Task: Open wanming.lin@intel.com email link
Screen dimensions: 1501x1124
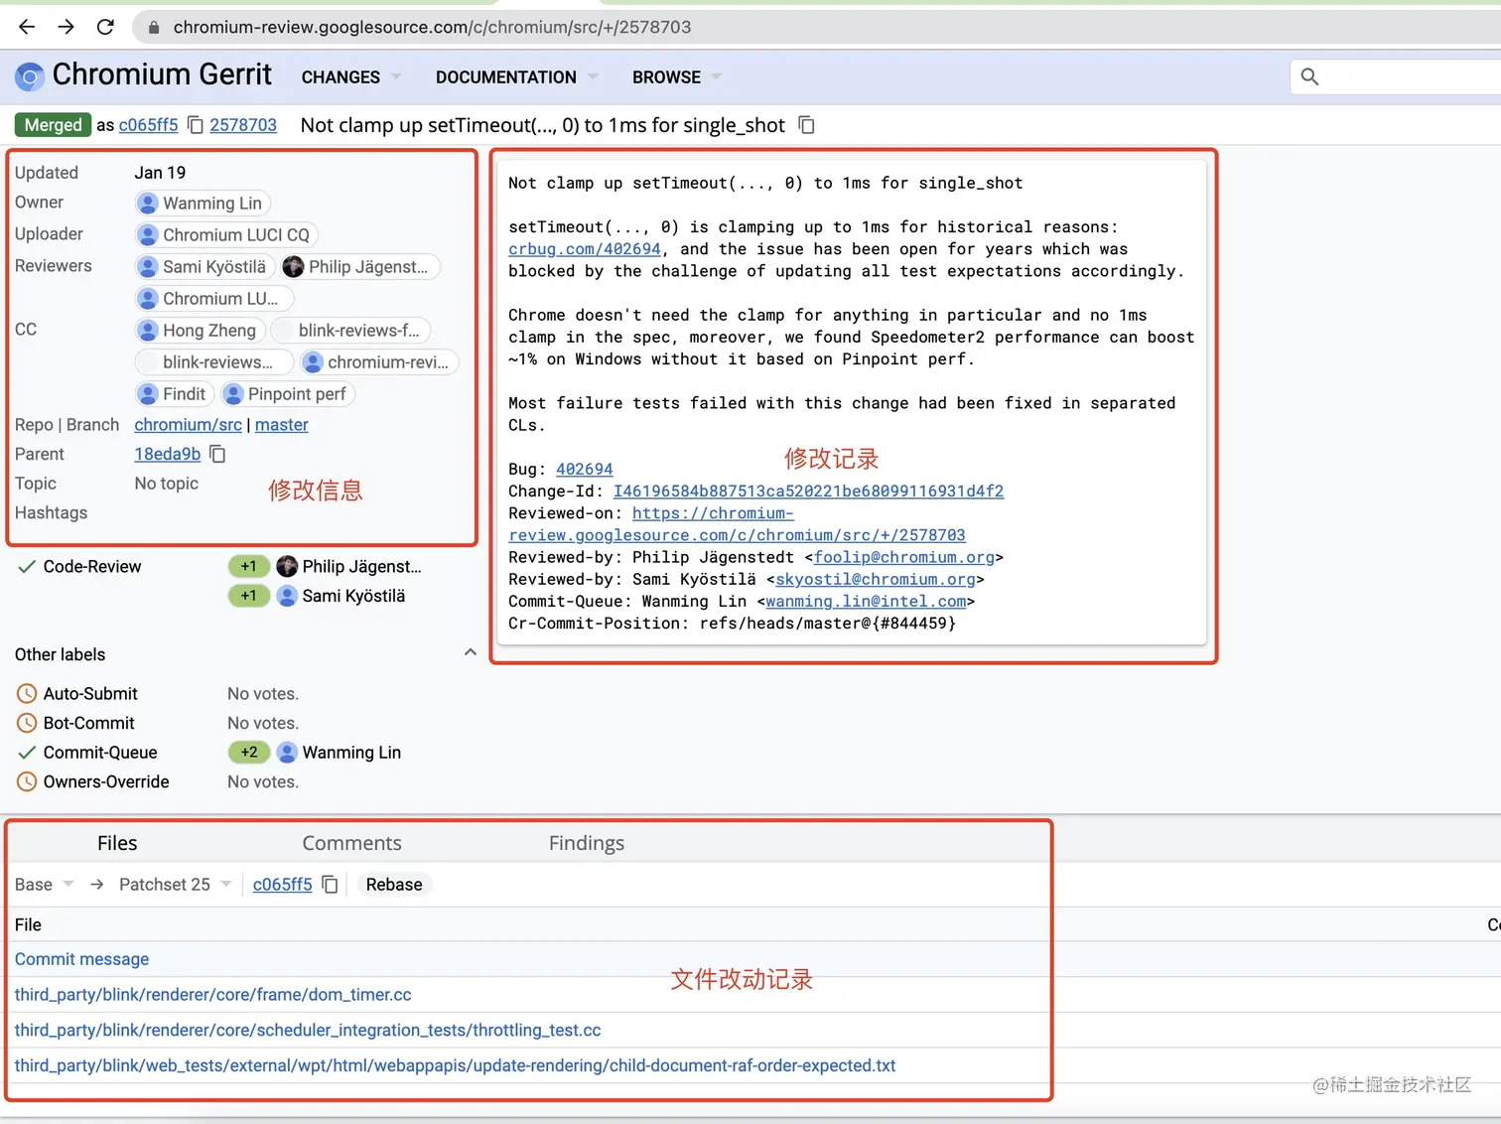Action: coord(866,602)
